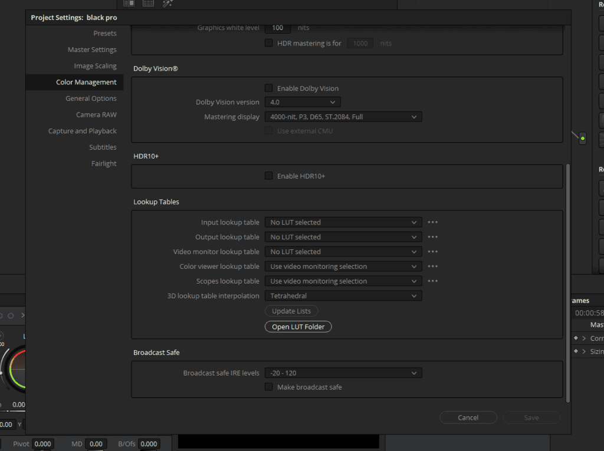Image resolution: width=604 pixels, height=451 pixels.
Task: Tick the Enable HDR10+ checkbox
Action: coord(268,176)
